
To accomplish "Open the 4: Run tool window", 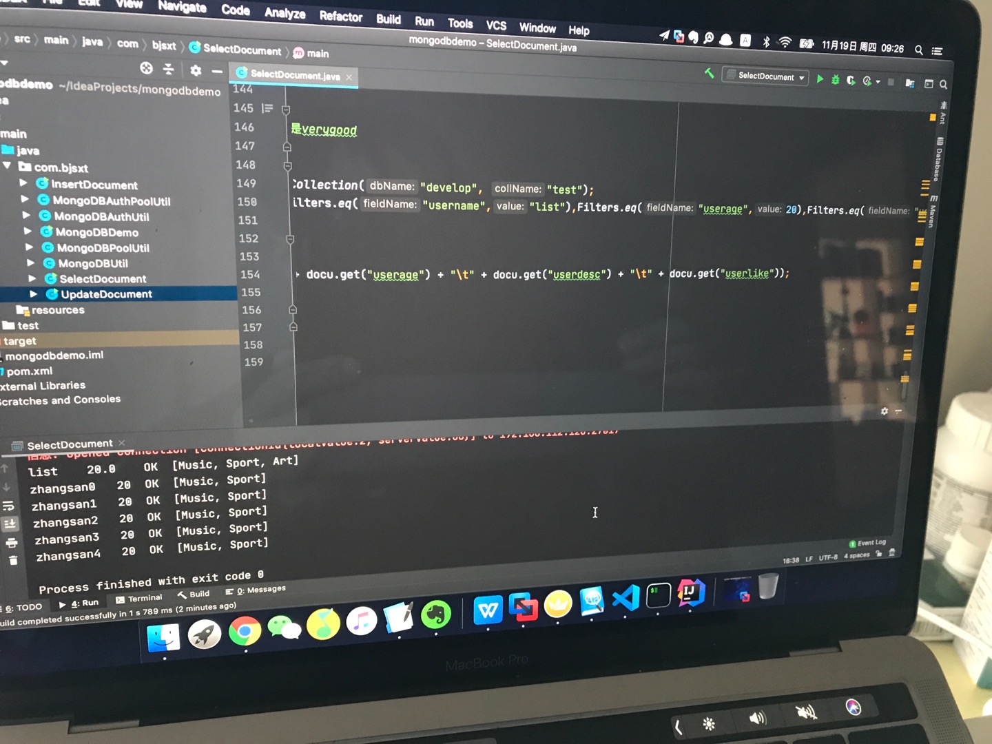I will pyautogui.click(x=79, y=603).
